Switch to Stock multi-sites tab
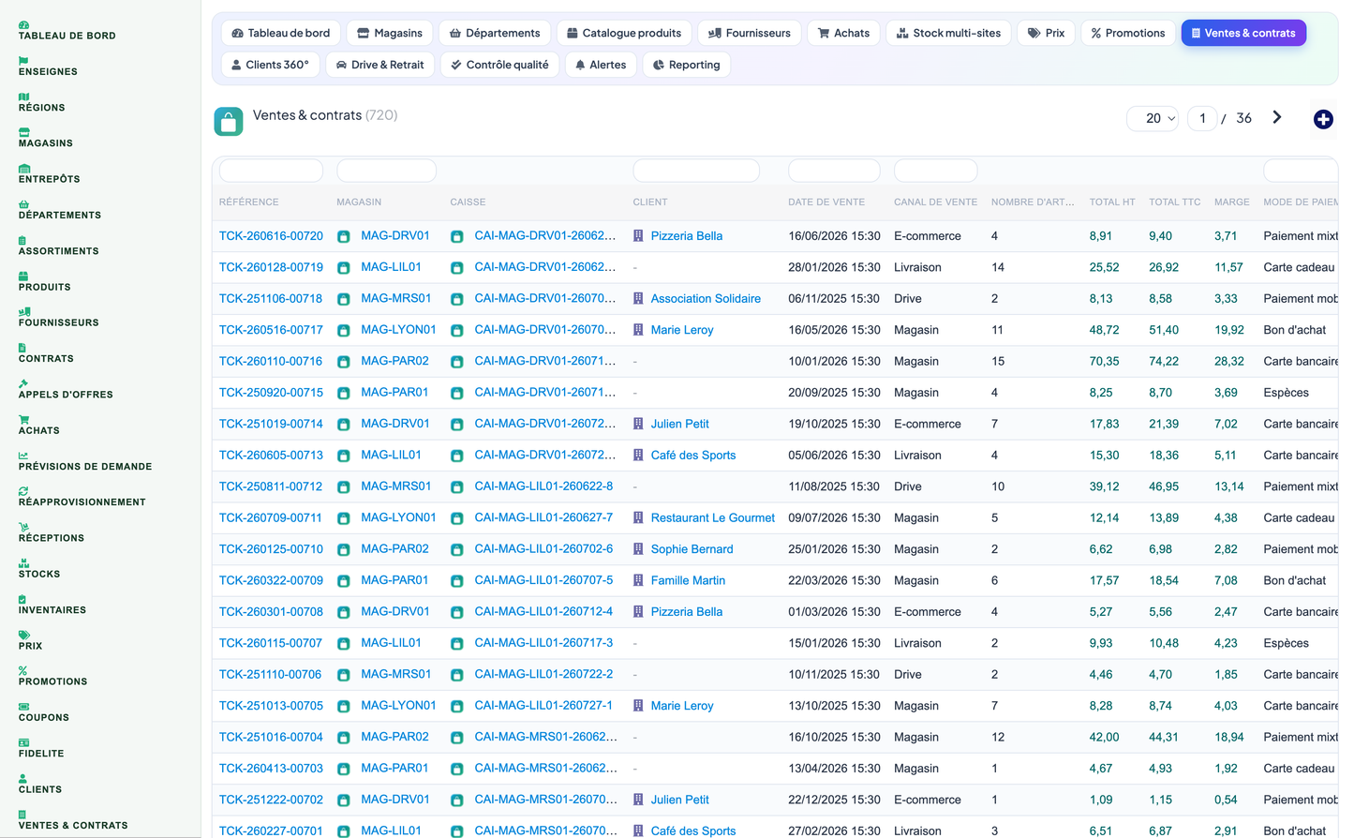The image size is (1354, 838). click(948, 33)
